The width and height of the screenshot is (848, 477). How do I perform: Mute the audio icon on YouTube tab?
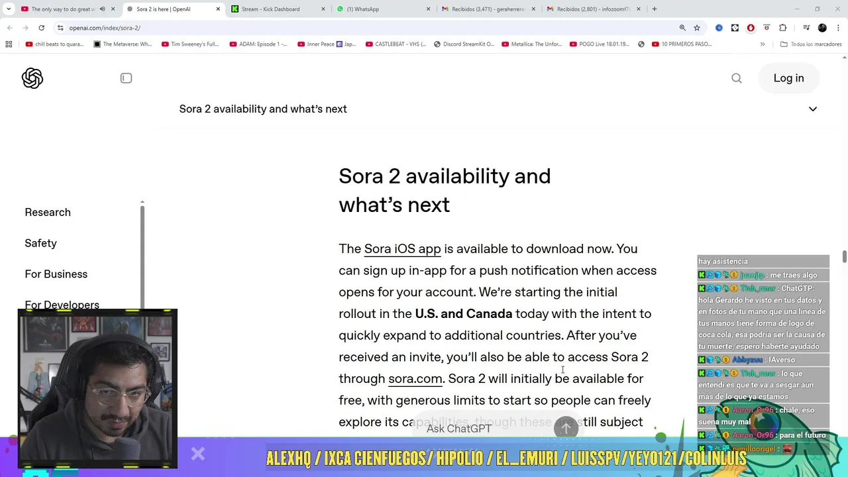pos(102,9)
